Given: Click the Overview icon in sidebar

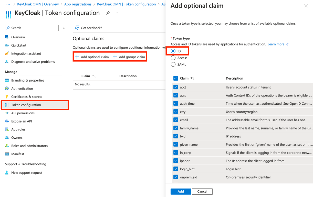Looking at the screenshot, I should [7, 37].
